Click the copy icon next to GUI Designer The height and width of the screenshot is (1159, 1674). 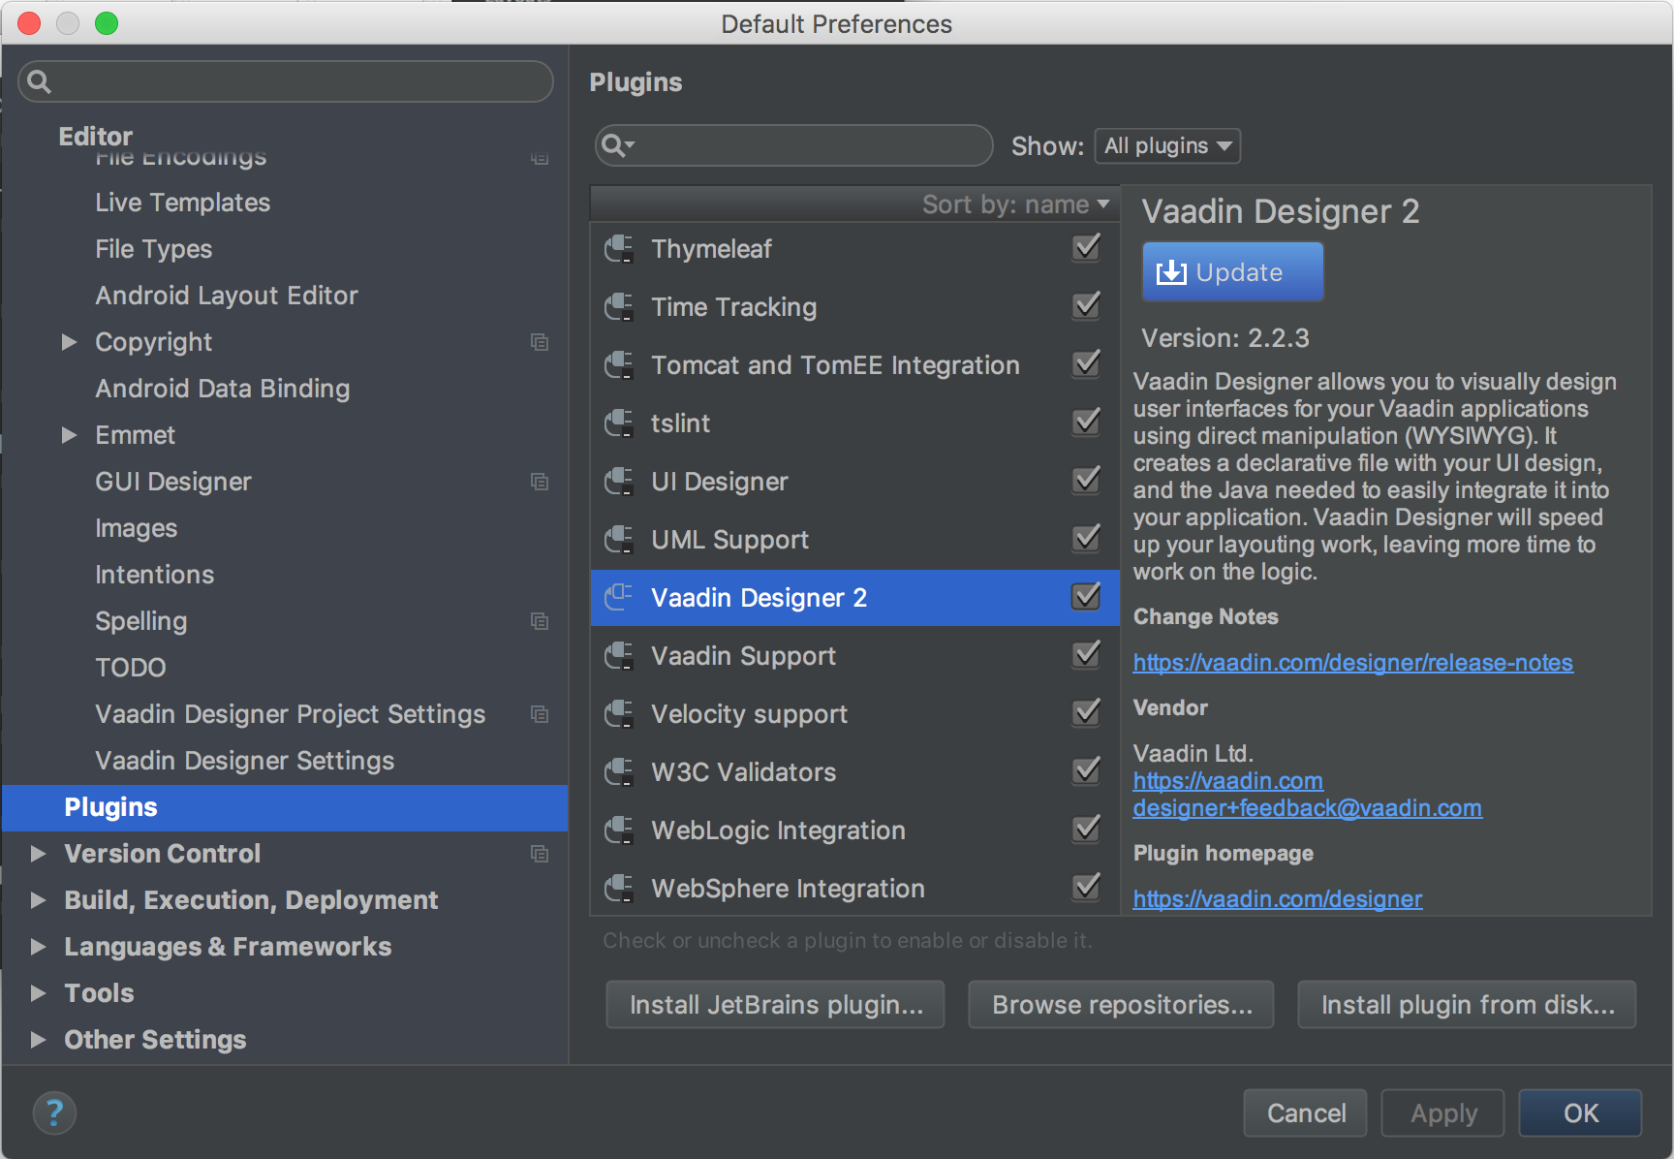(540, 482)
